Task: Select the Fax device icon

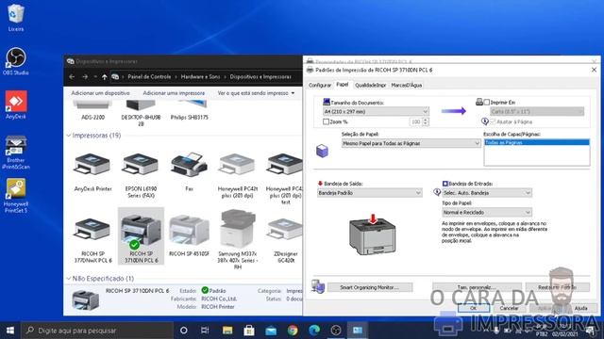Action: coord(189,172)
